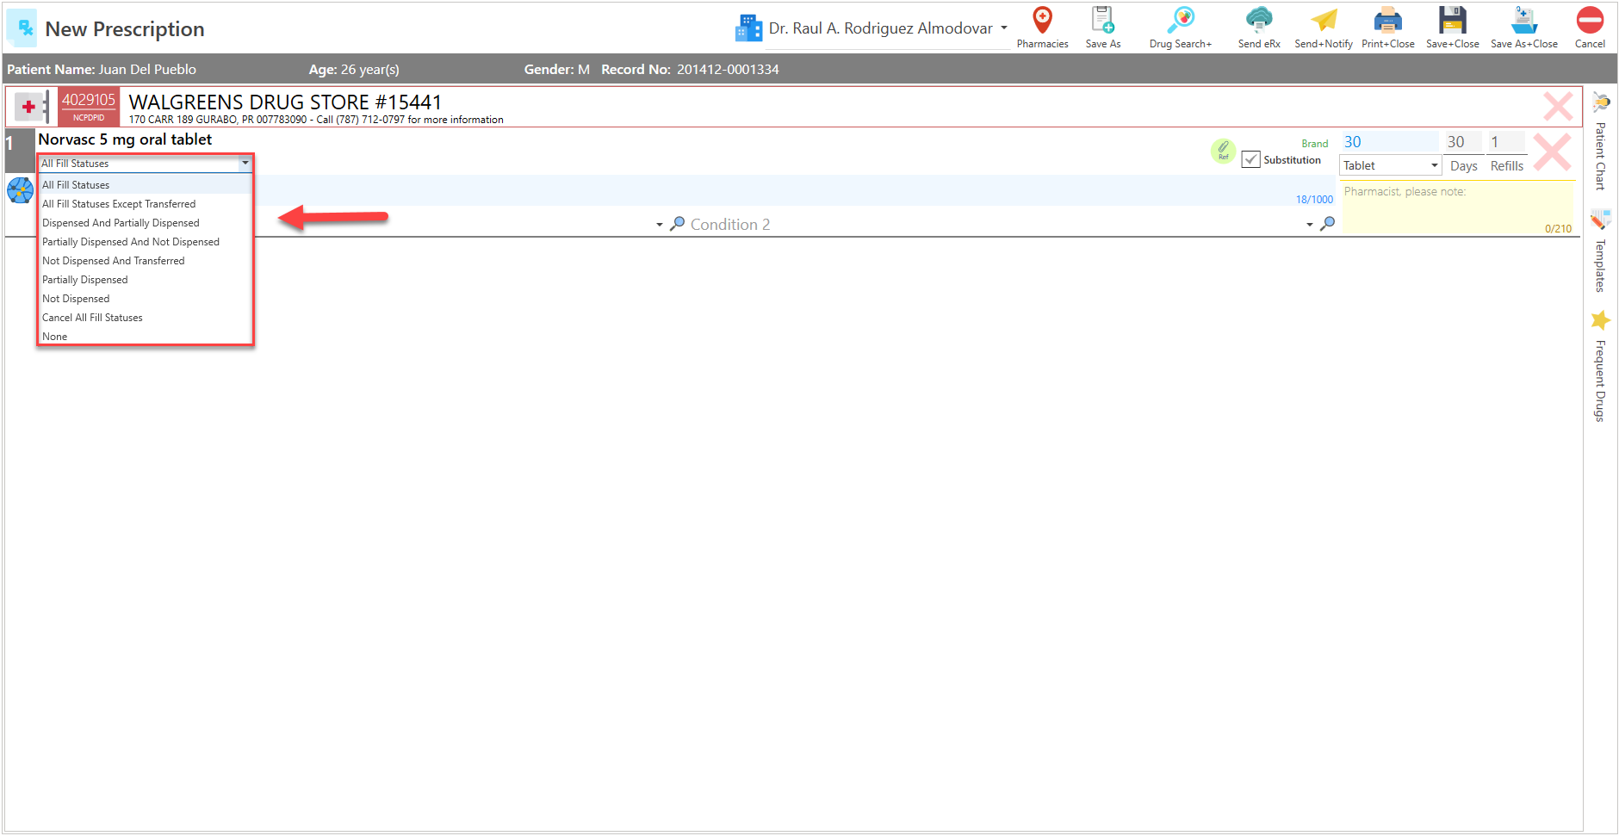Choose Partially Dispensed And Not Dispensed

145,242
